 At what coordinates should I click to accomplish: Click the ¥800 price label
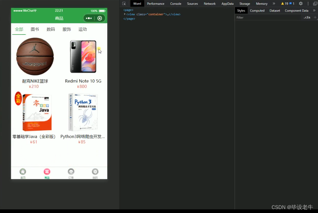coord(82,86)
